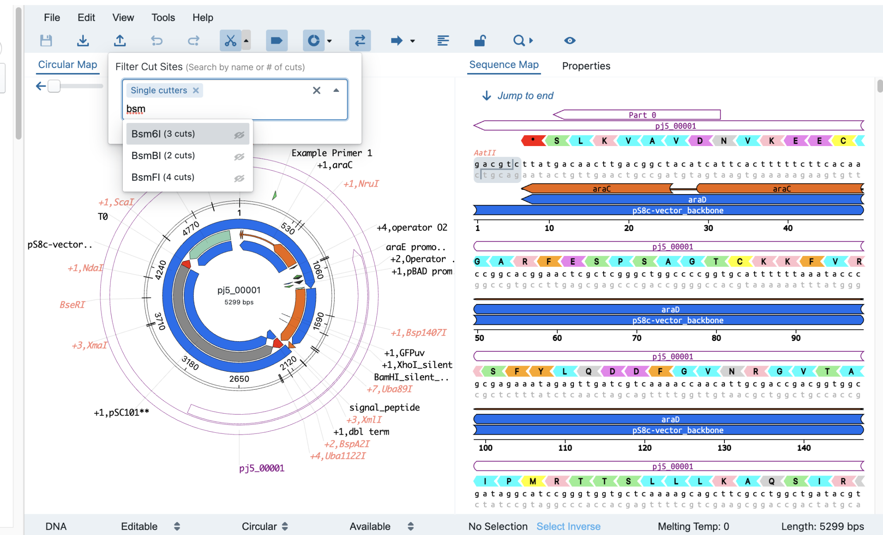Flip to reverse complement view
This screenshot has height=535, width=883.
pyautogui.click(x=360, y=40)
